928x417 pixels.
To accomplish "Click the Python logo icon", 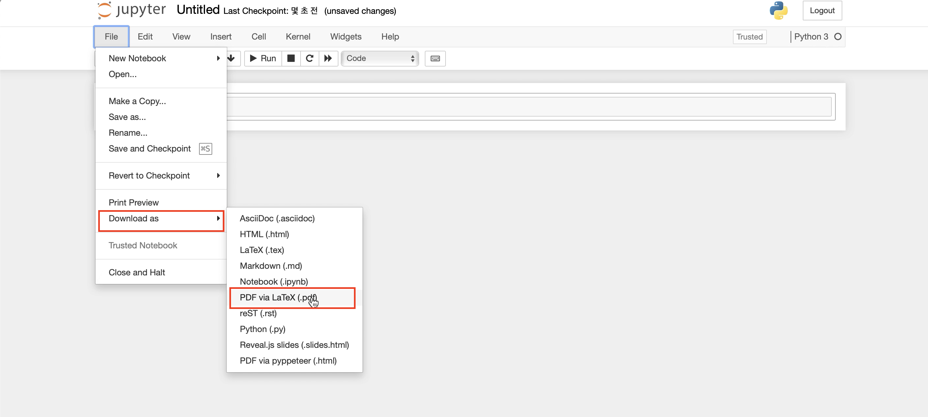I will pos(778,11).
